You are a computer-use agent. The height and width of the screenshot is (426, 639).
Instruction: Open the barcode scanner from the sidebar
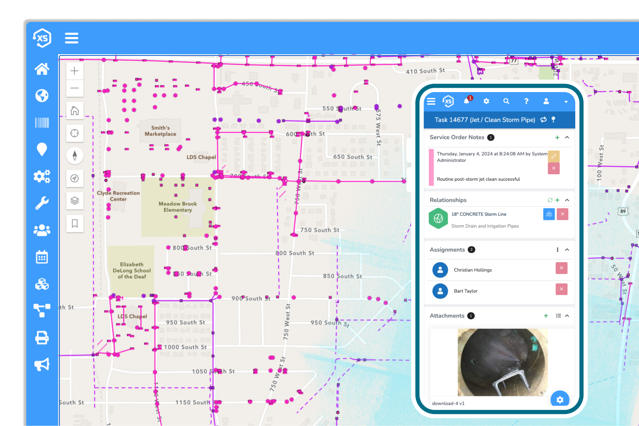tap(42, 123)
